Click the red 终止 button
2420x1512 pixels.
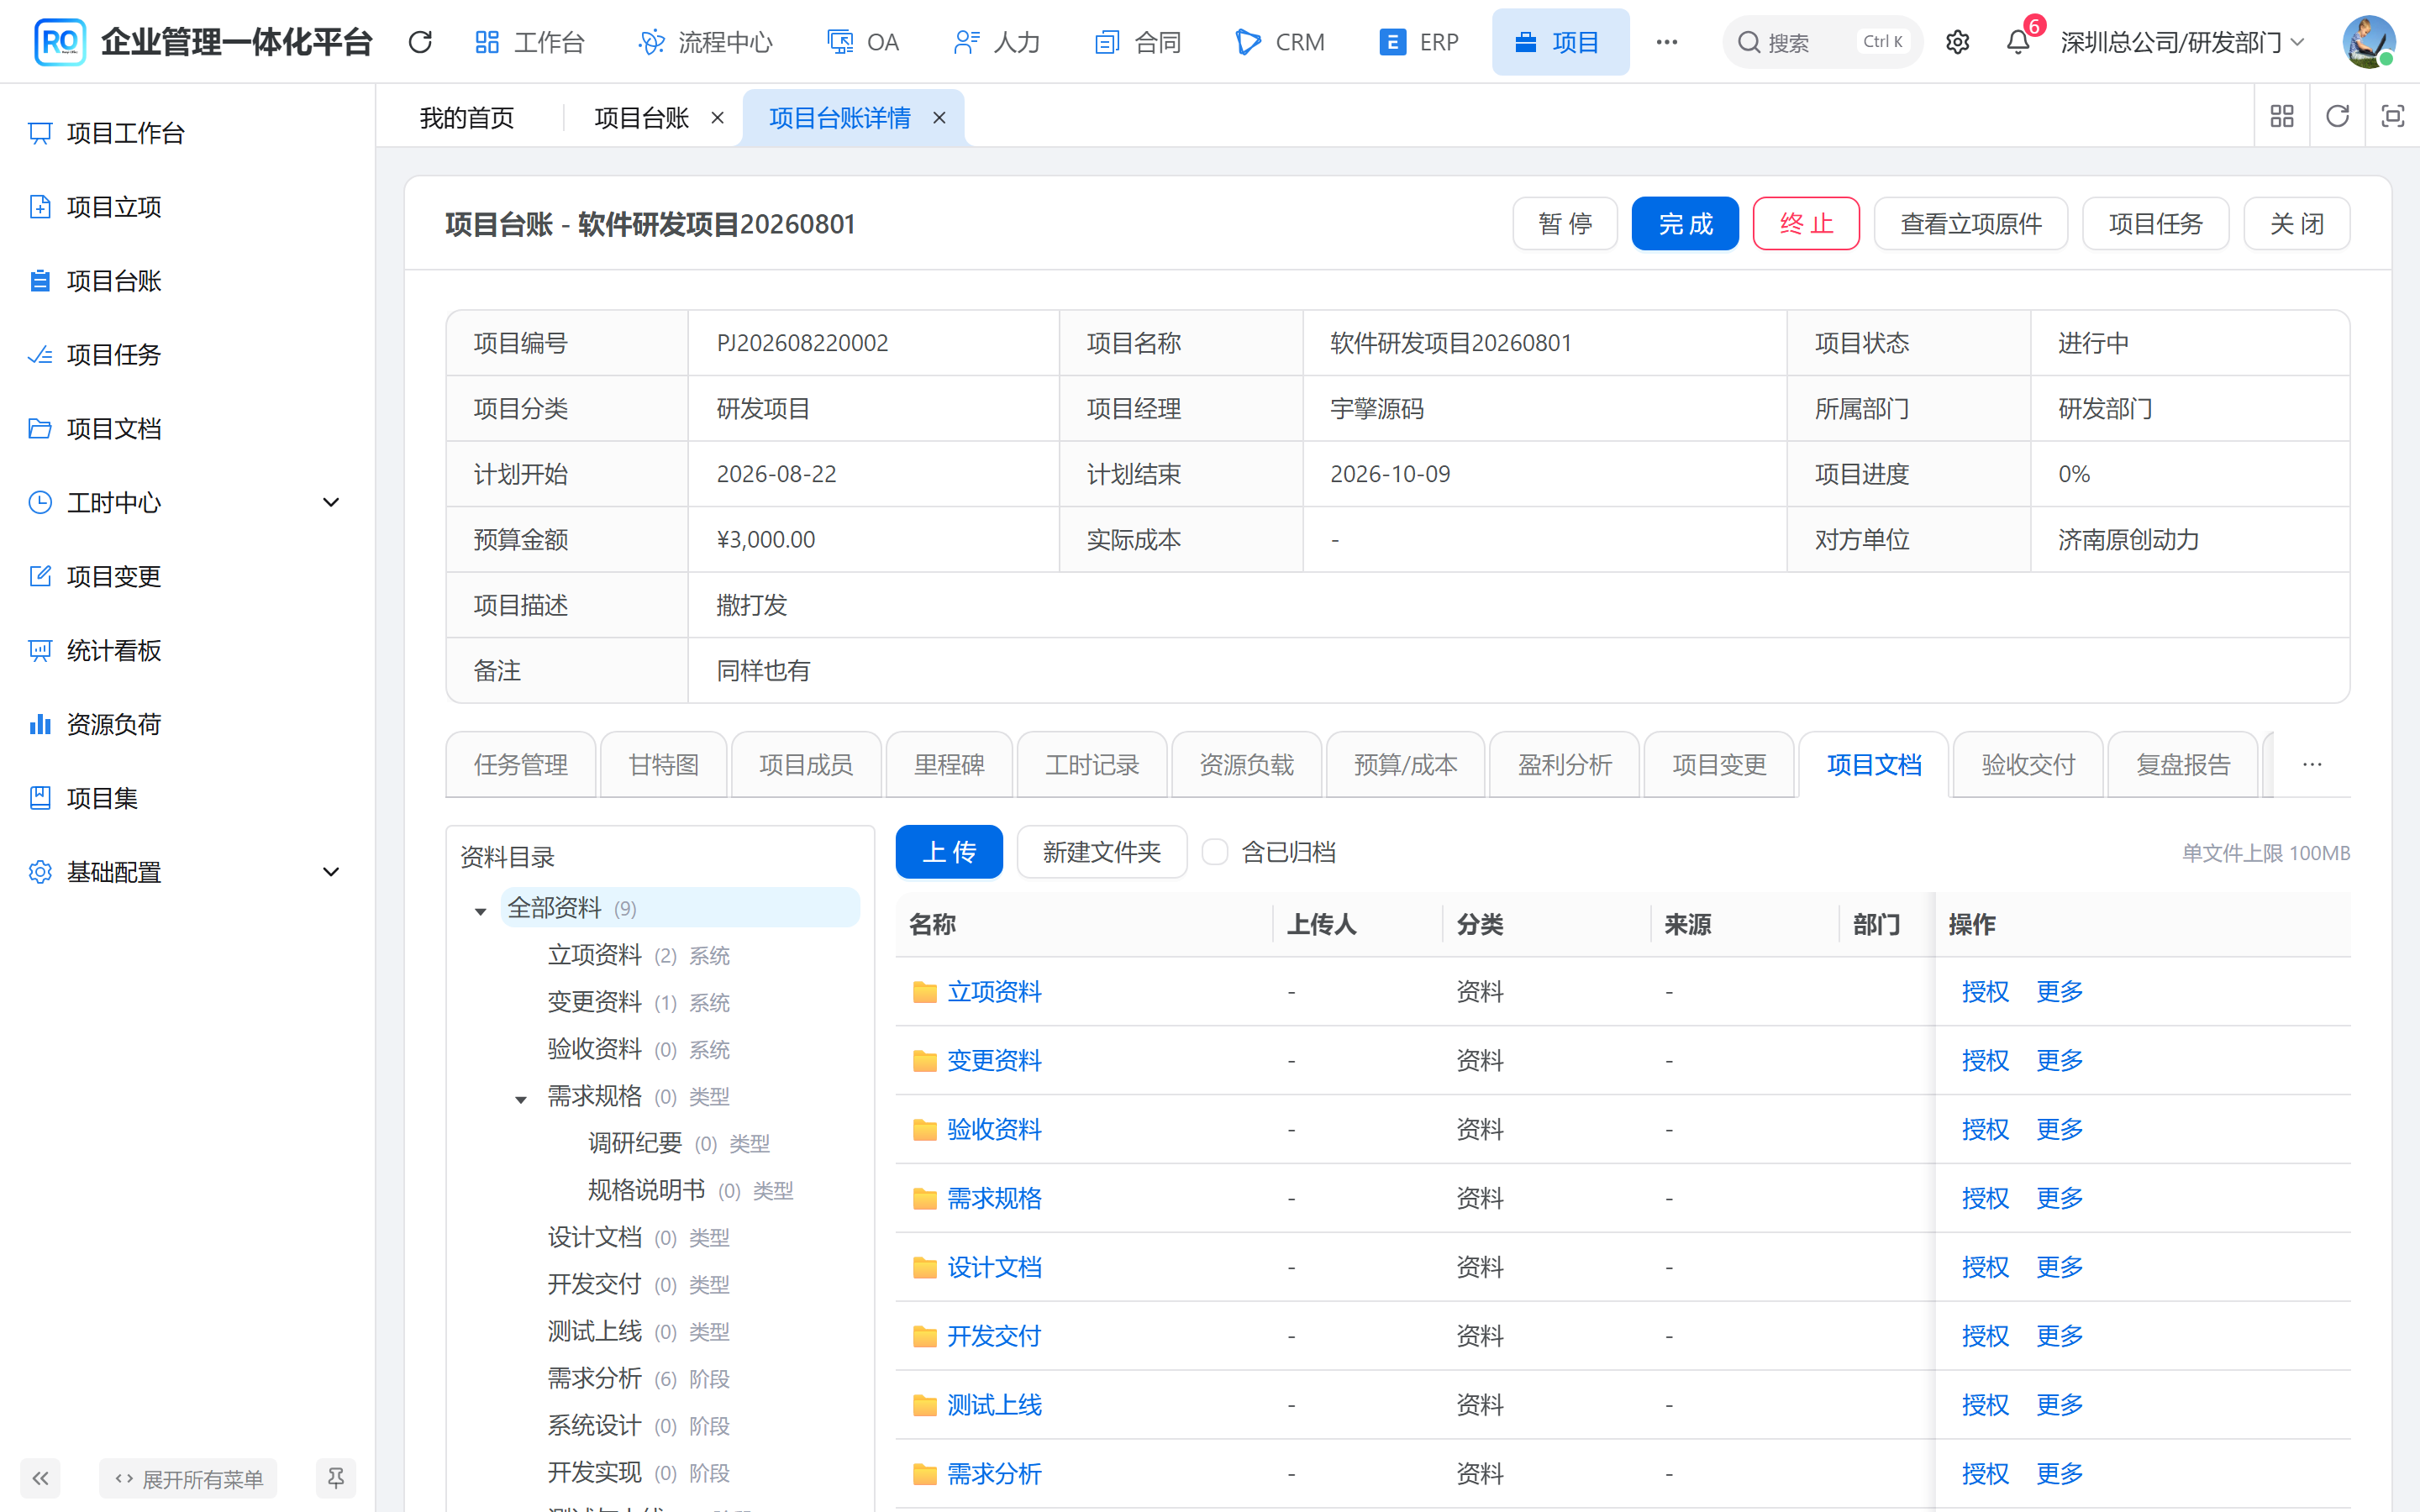tap(1806, 223)
